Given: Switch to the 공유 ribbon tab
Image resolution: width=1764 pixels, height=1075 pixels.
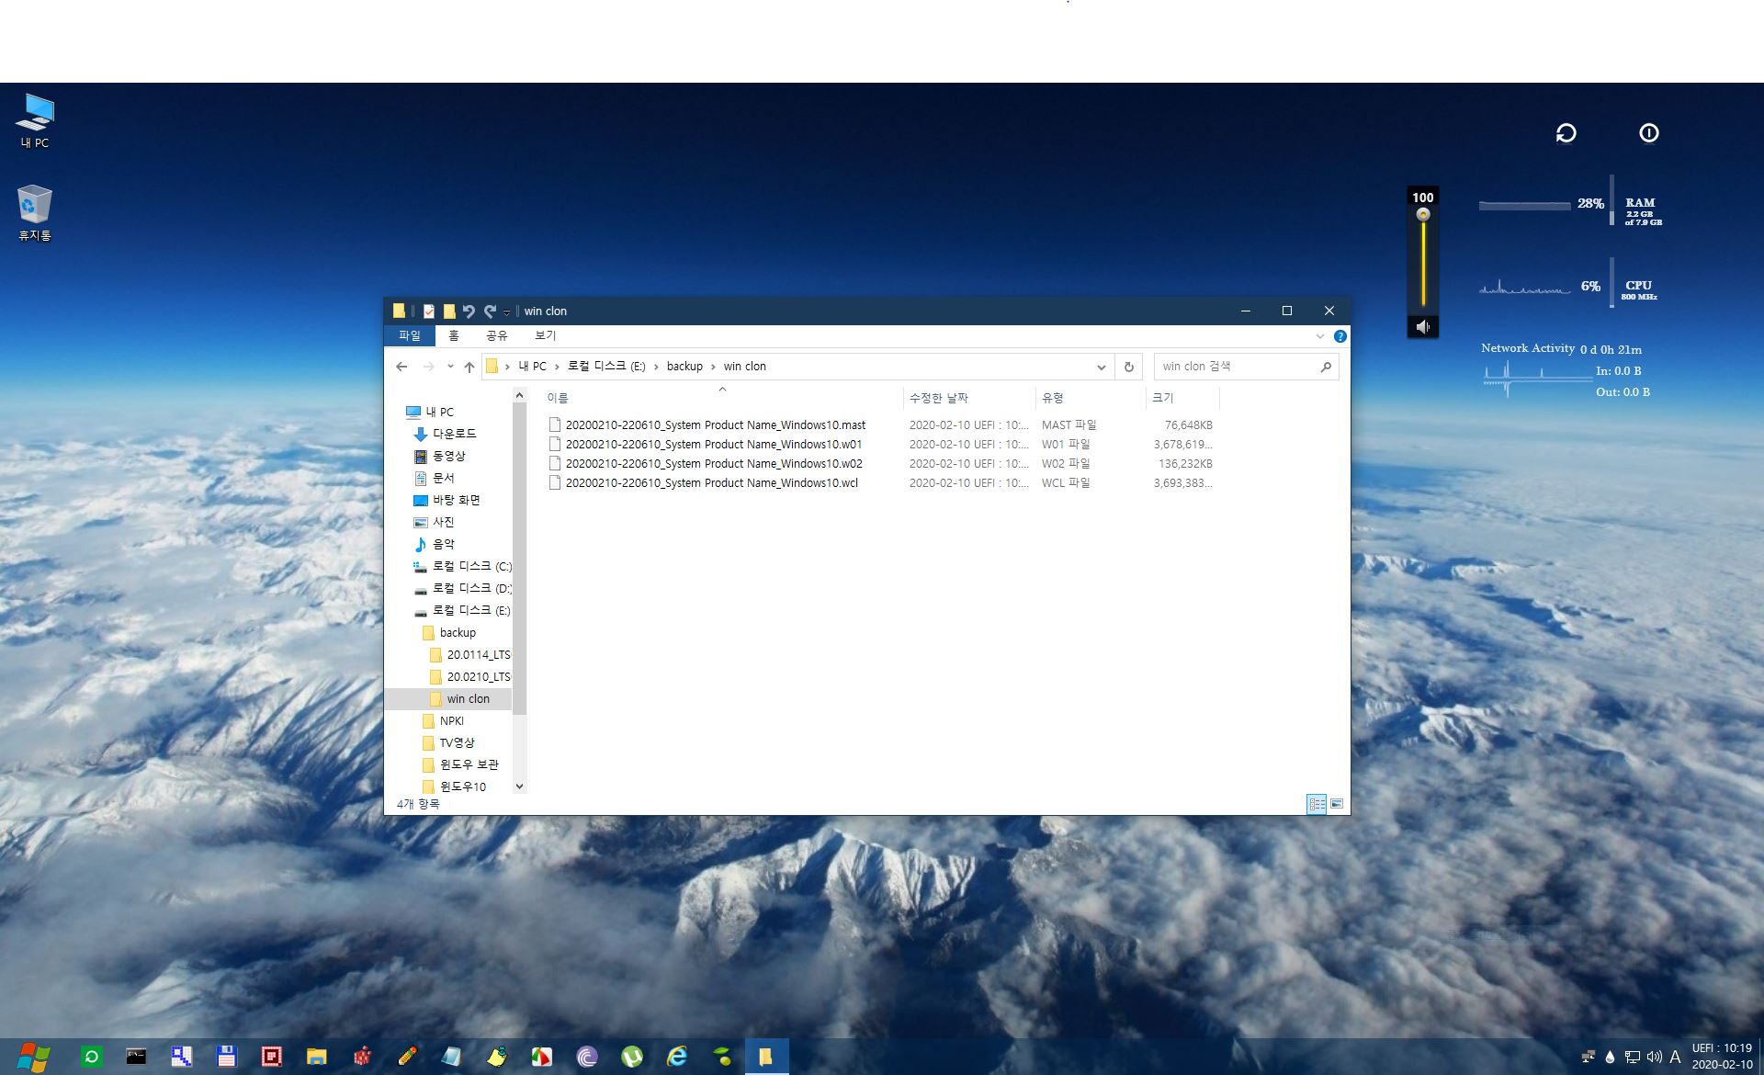Looking at the screenshot, I should click(x=497, y=335).
